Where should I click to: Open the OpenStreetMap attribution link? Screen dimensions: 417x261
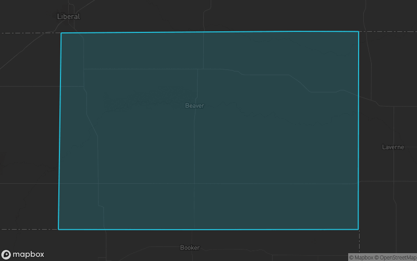tap(396, 257)
